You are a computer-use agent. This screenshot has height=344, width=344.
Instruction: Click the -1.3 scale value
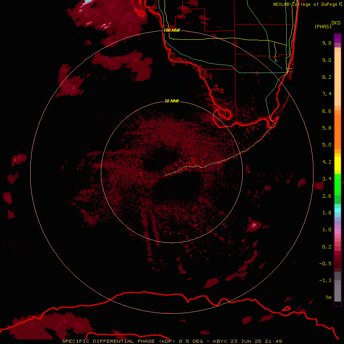pos(325,281)
